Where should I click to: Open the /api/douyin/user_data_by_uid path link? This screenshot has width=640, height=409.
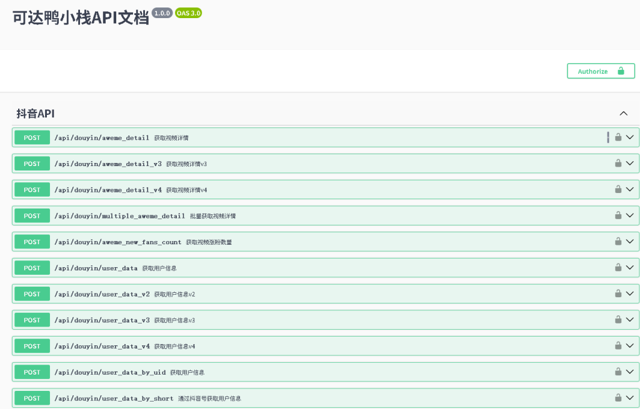[110, 372]
